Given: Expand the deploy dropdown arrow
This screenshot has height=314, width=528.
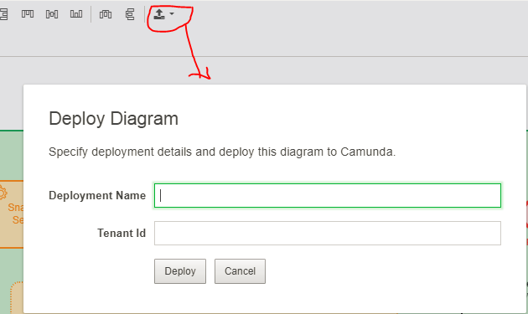Looking at the screenshot, I should (172, 13).
